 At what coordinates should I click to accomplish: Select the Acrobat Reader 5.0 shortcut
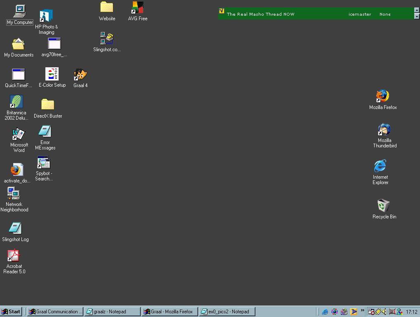(x=14, y=256)
